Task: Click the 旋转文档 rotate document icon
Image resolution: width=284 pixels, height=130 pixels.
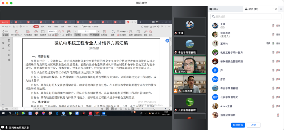Action: pyautogui.click(x=69, y=32)
